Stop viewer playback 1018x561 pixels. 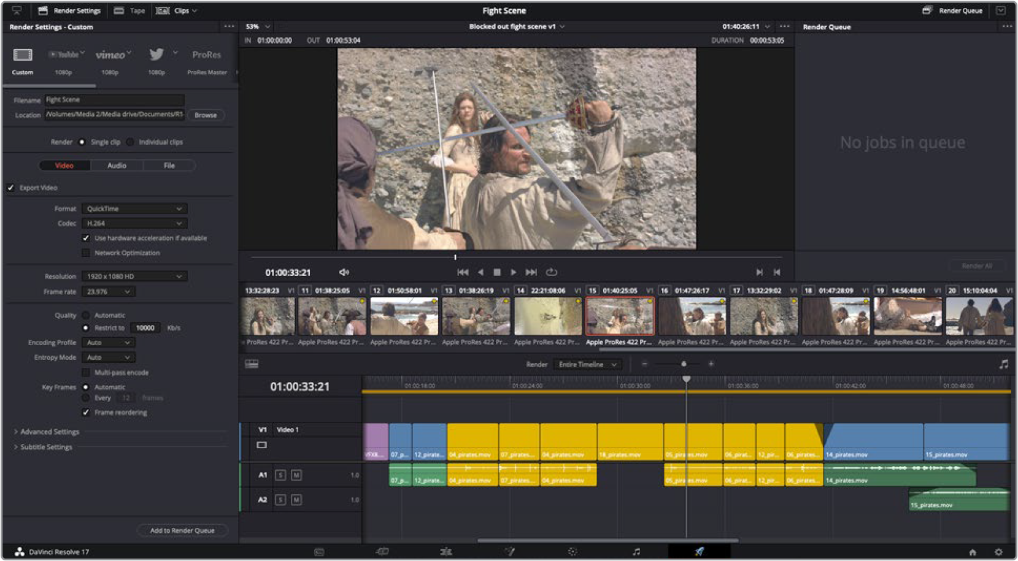[497, 272]
